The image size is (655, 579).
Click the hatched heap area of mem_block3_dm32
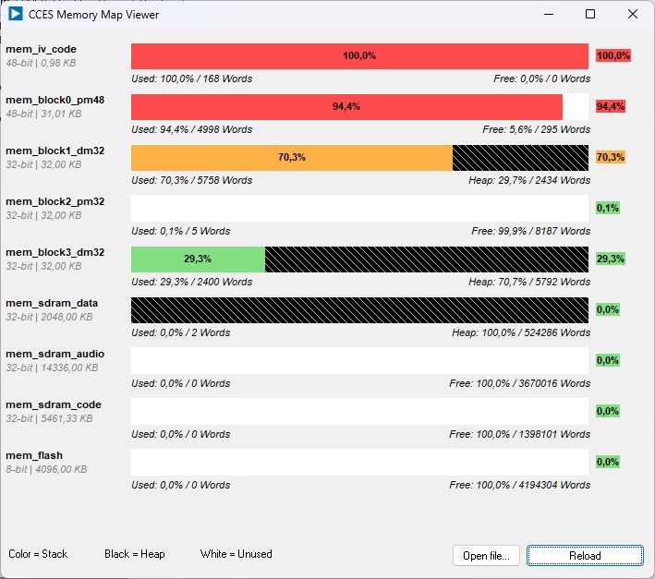[427, 259]
